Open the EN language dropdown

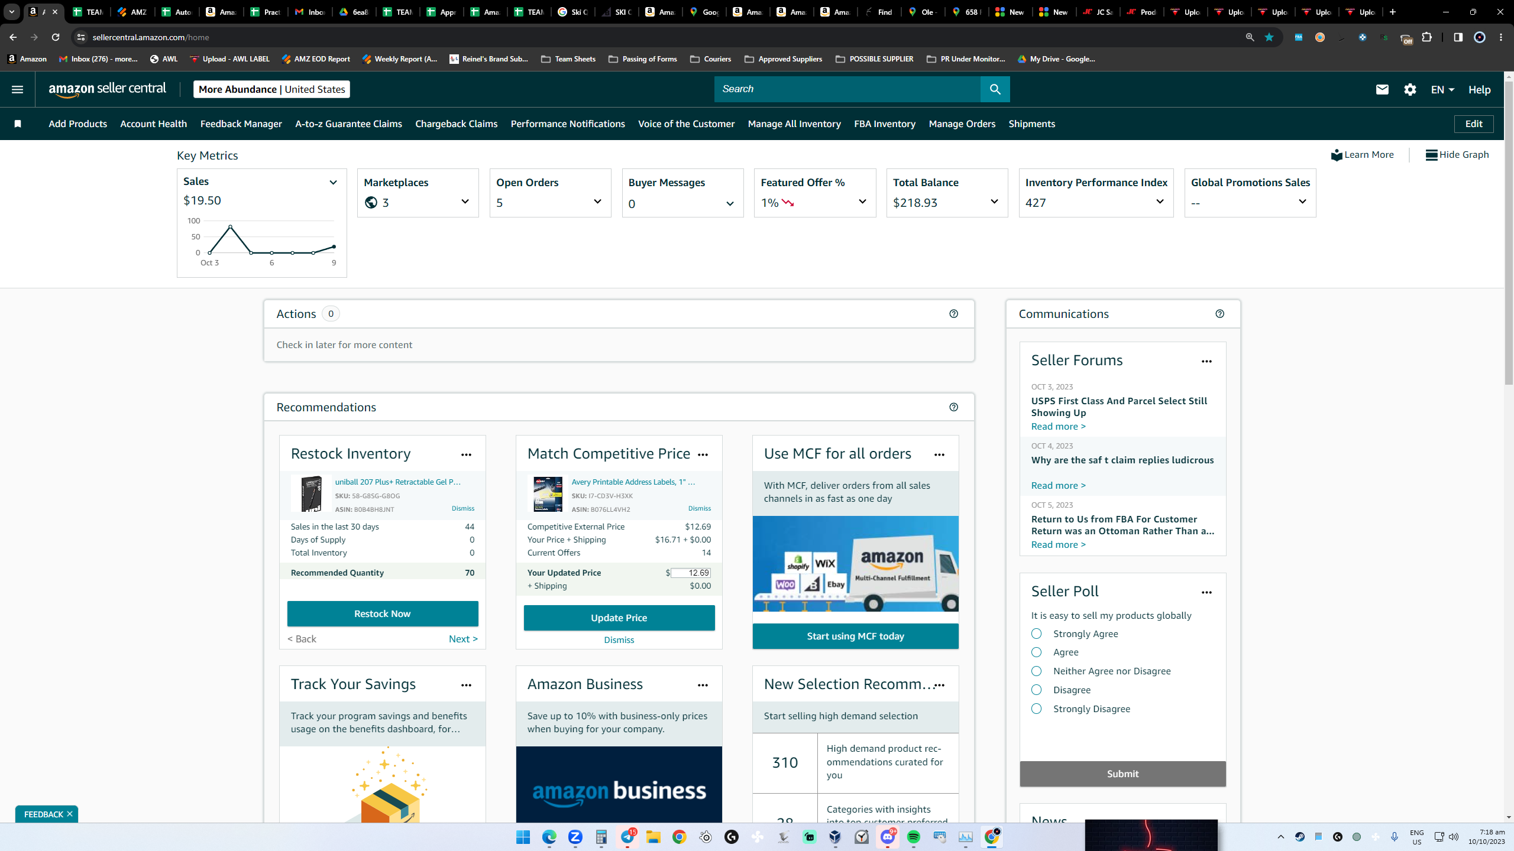pos(1442,89)
